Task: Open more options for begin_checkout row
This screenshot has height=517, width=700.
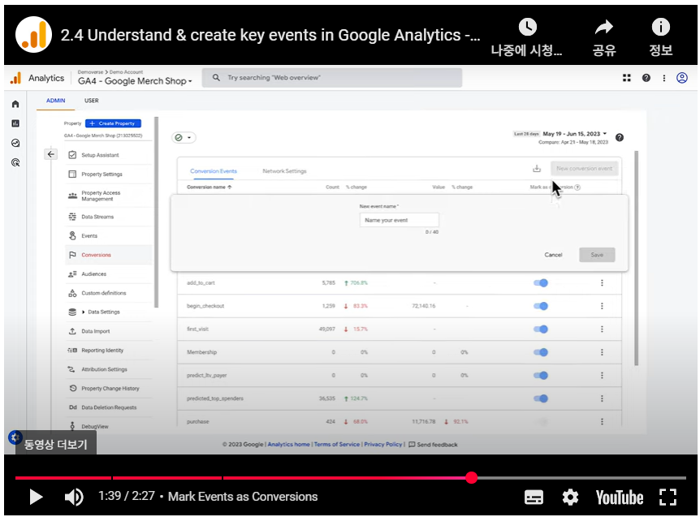Action: (x=602, y=306)
